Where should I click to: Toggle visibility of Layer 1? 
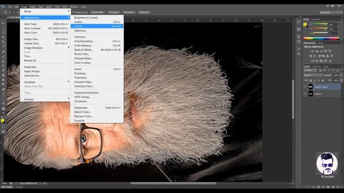tap(305, 94)
